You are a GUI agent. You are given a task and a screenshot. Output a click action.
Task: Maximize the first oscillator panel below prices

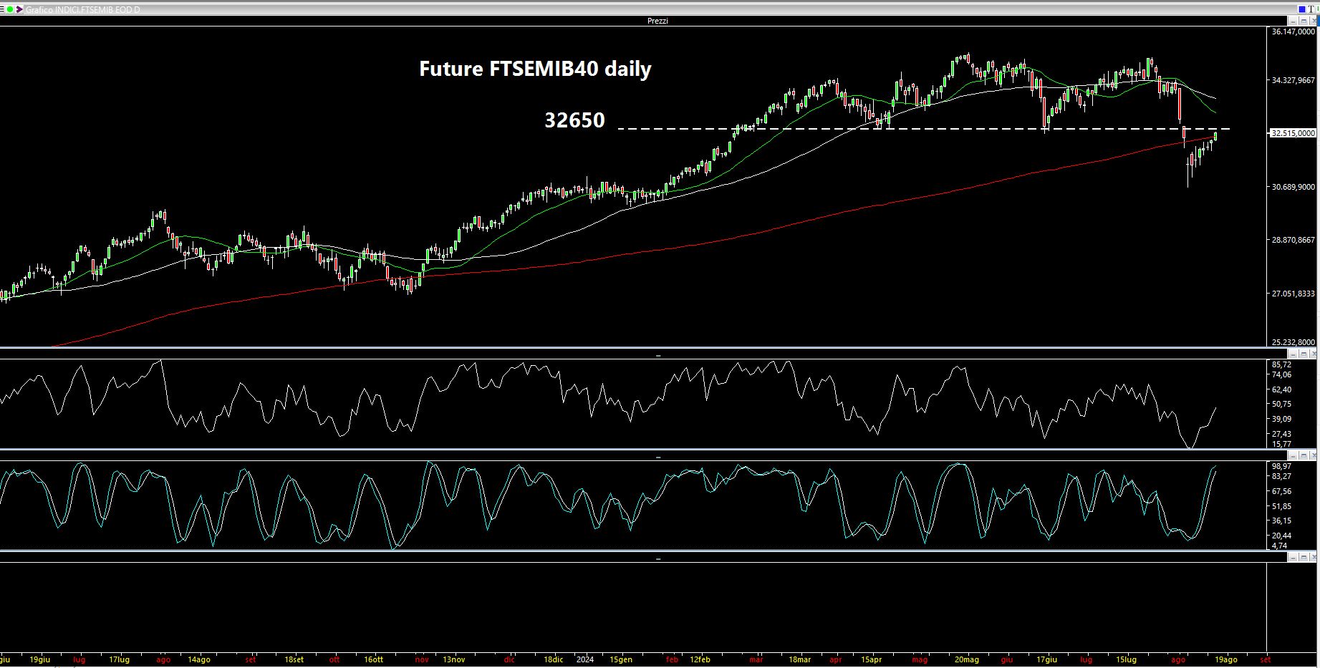1304,354
